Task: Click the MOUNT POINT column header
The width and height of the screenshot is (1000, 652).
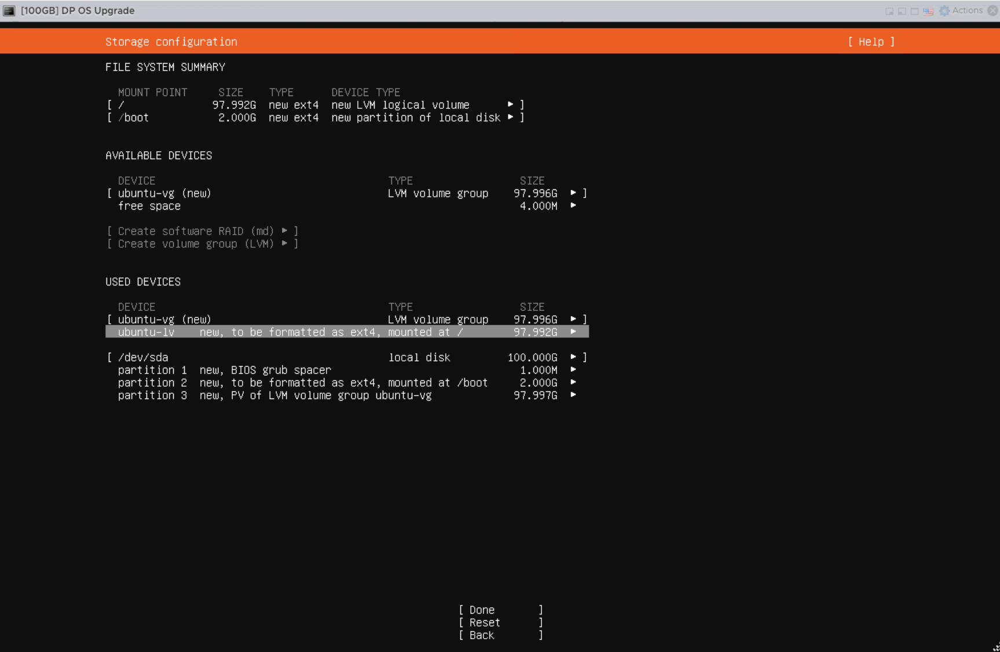Action: point(153,93)
